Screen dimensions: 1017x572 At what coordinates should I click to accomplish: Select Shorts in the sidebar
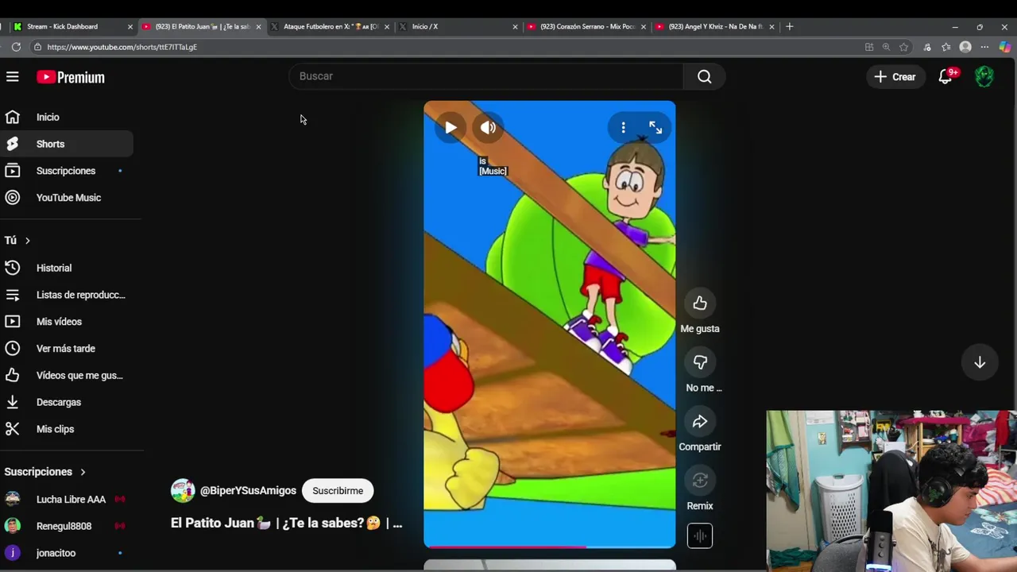tap(67, 144)
